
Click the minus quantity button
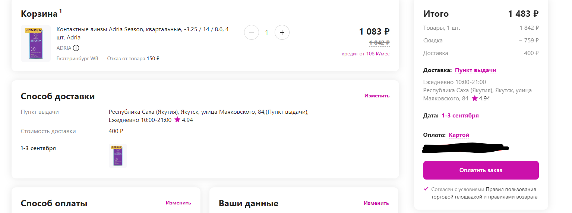click(252, 33)
